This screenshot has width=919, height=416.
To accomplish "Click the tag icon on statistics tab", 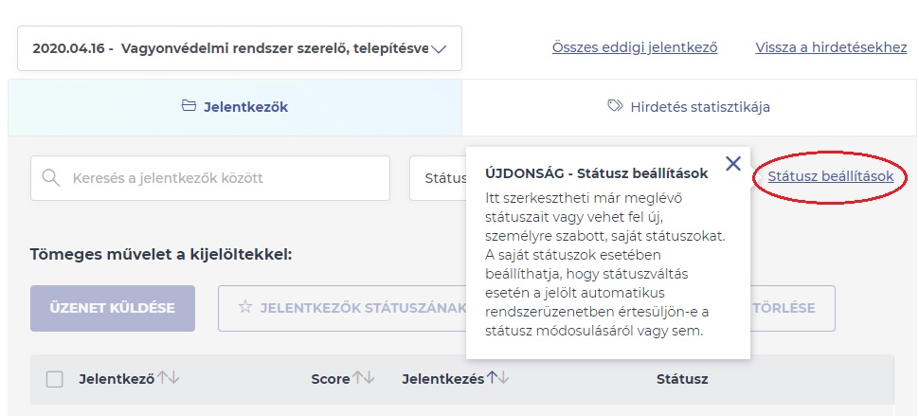I will click(614, 106).
